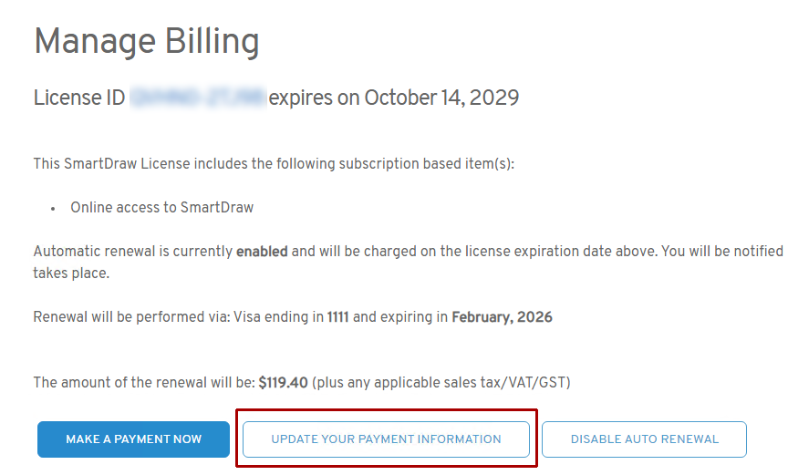The height and width of the screenshot is (475, 788).
Task: Click the "License ID" label text
Action: point(79,97)
